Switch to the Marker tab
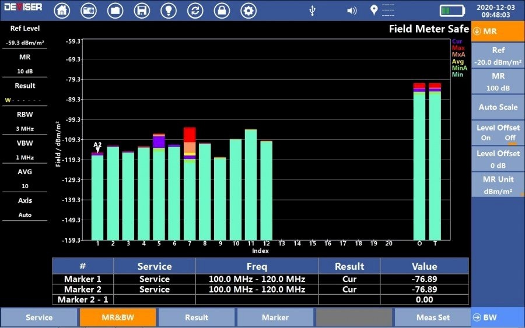525x328 pixels. (275, 318)
